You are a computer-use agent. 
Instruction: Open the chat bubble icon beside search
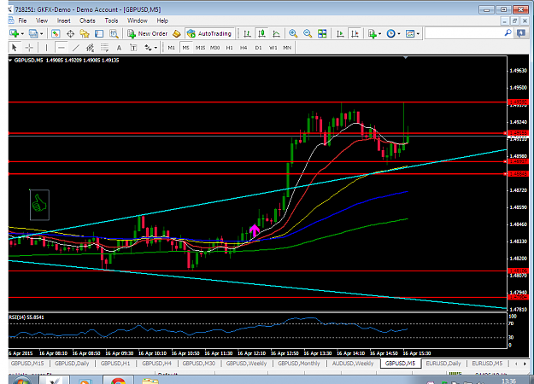point(521,33)
